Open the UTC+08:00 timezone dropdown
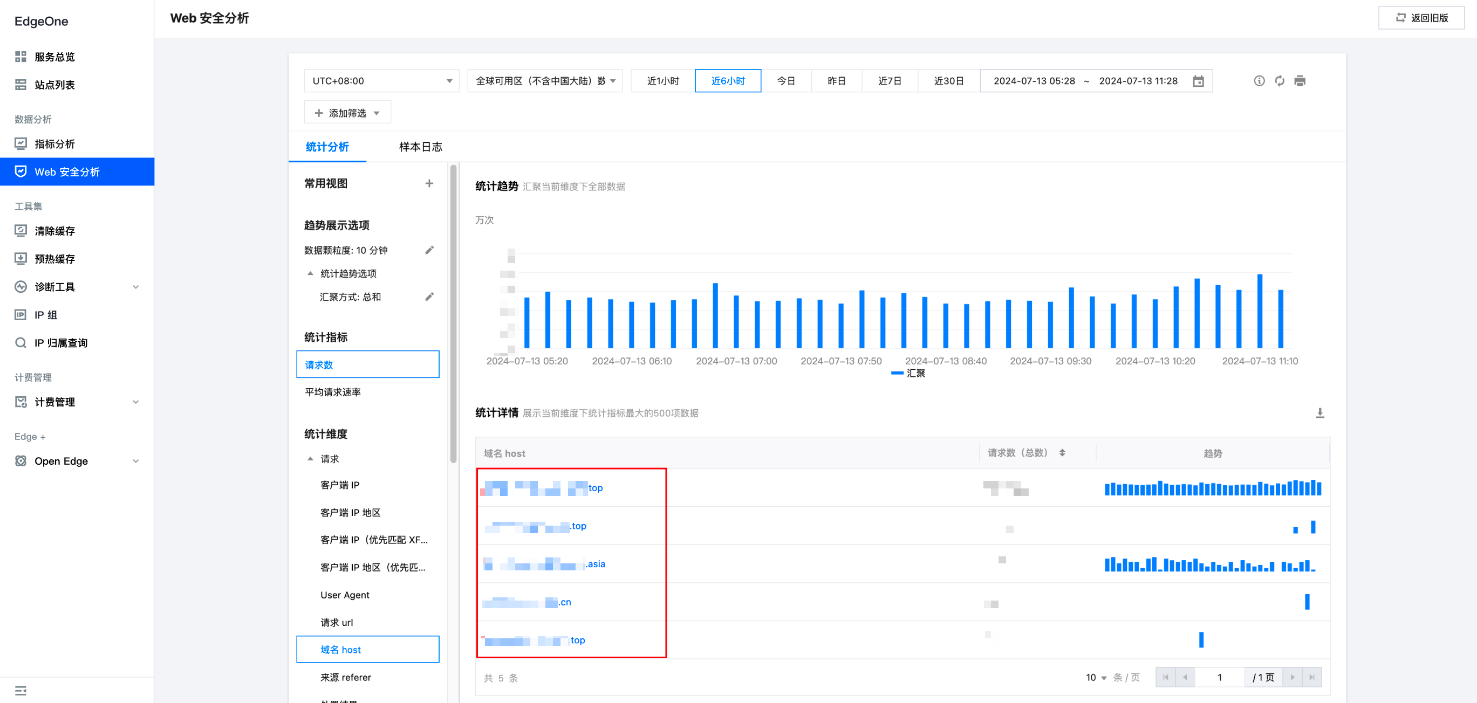The width and height of the screenshot is (1477, 703). point(381,81)
